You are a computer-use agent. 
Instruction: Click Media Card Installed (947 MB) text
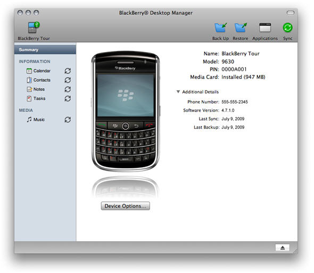pyautogui.click(x=243, y=77)
